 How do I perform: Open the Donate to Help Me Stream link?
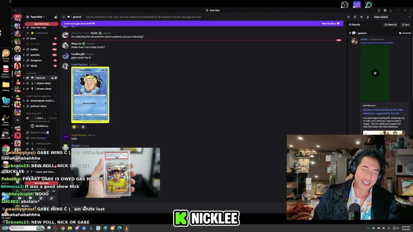click(383, 111)
